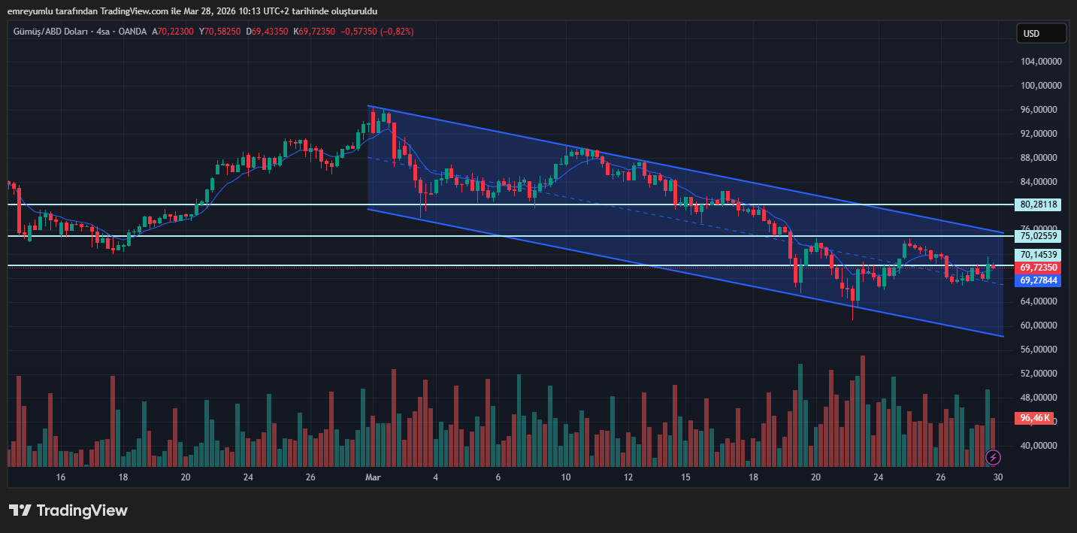Image resolution: width=1077 pixels, height=533 pixels.
Task: Click the −0,57350 (−0,82%) change value
Action: coord(377,32)
